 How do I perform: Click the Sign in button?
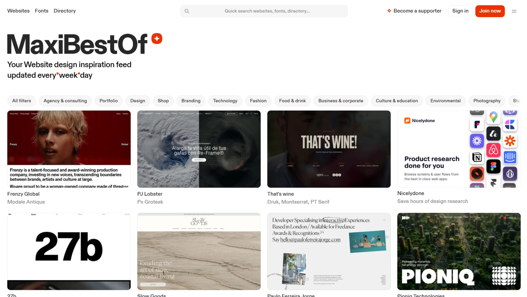[460, 11]
